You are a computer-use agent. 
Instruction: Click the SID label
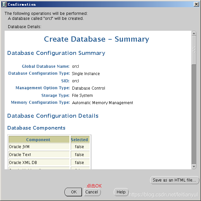pos(65,81)
